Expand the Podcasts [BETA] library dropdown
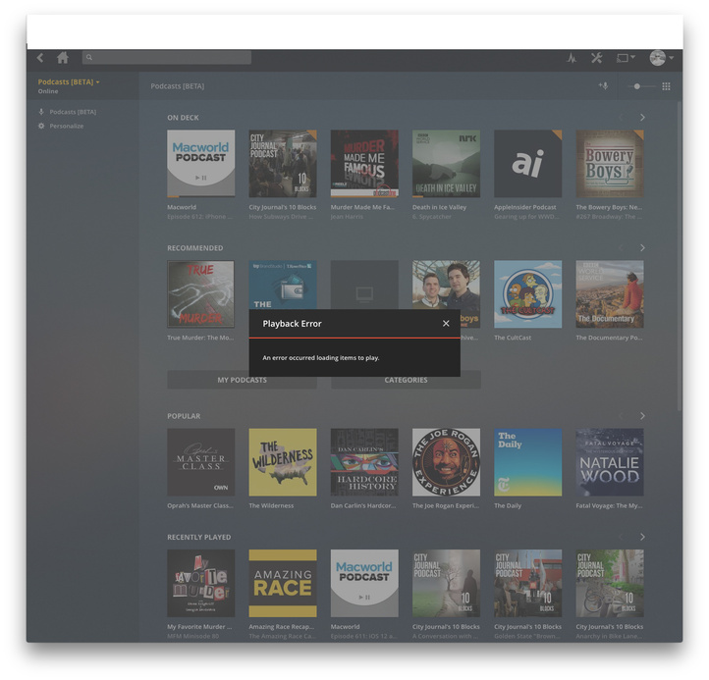The image size is (709, 680). click(x=69, y=81)
